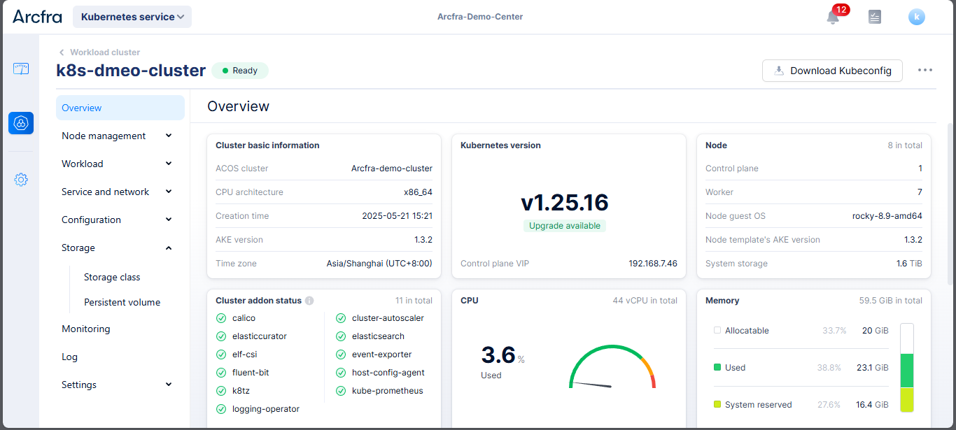Open the task list icon in header
This screenshot has width=956, height=430.
click(x=874, y=17)
